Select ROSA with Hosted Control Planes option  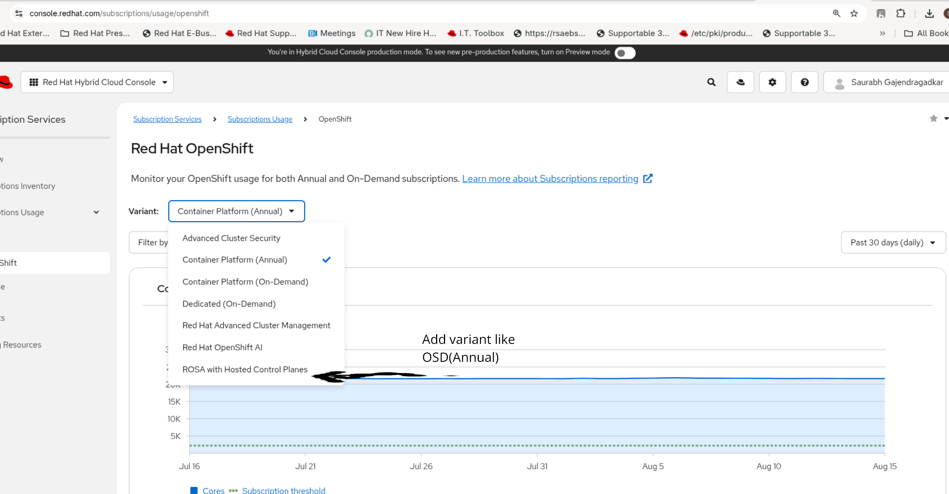[x=245, y=369]
